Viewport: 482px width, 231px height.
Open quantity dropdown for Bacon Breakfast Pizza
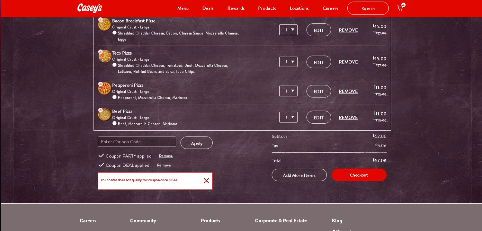(x=288, y=30)
